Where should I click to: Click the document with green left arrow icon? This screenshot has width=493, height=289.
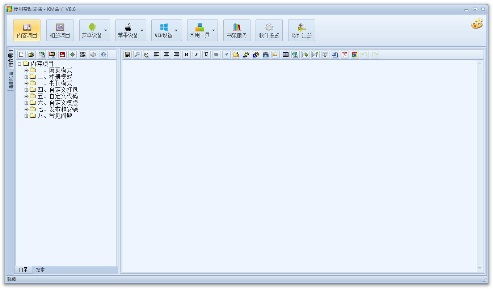click(x=305, y=55)
